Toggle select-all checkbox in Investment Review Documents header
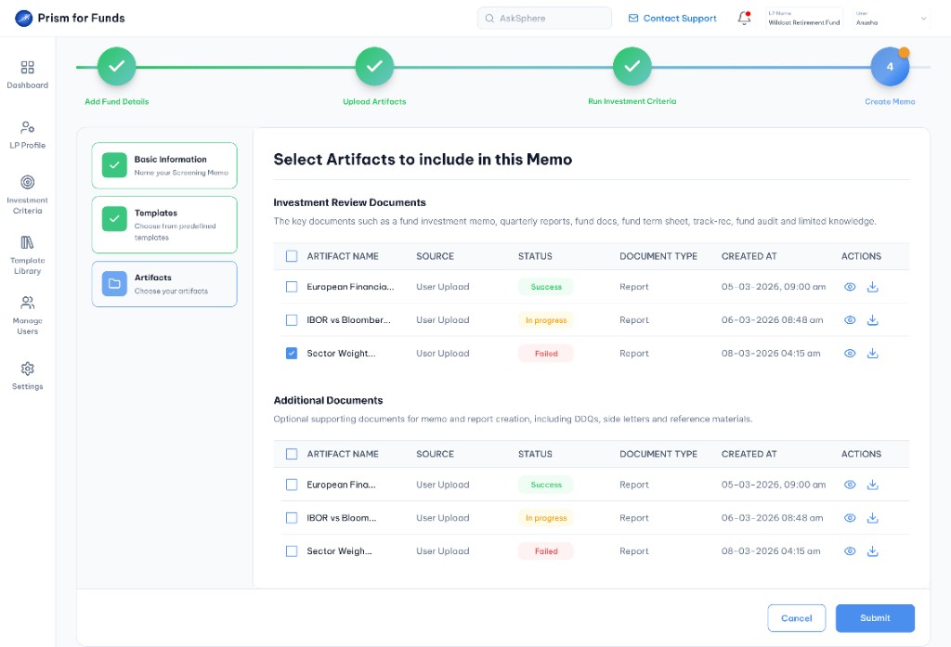This screenshot has height=647, width=951. [x=292, y=256]
